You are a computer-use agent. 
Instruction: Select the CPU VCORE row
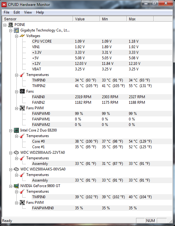(x=102, y=41)
